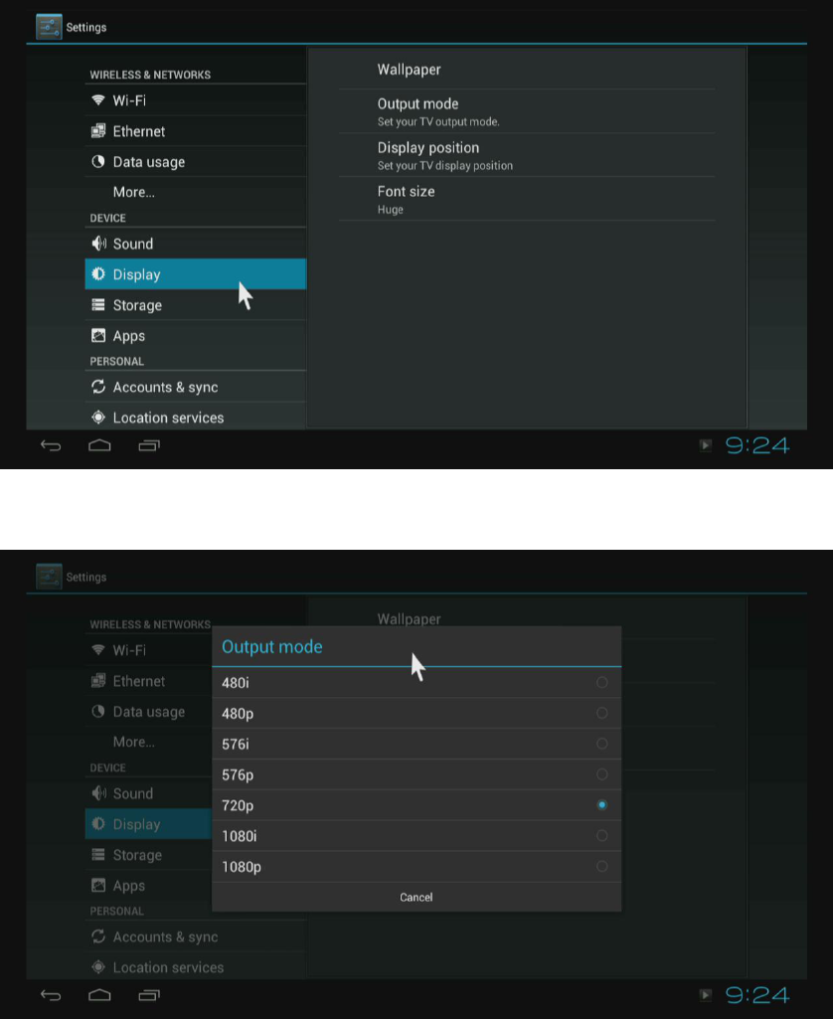Click the media notification icon near bottom clock
This screenshot has height=1019, width=833.
point(706,995)
